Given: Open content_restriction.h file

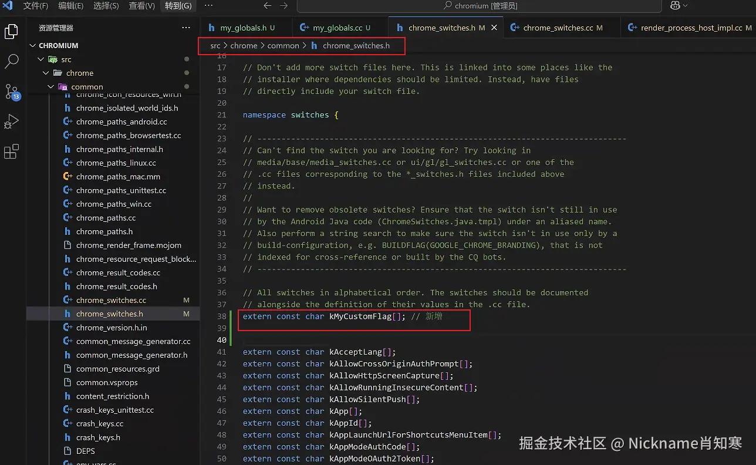Looking at the screenshot, I should [x=113, y=396].
